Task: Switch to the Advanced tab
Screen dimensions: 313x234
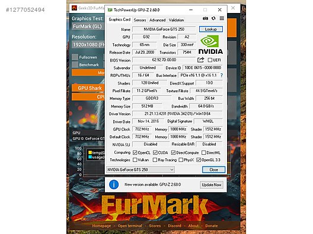Action: coord(157,20)
